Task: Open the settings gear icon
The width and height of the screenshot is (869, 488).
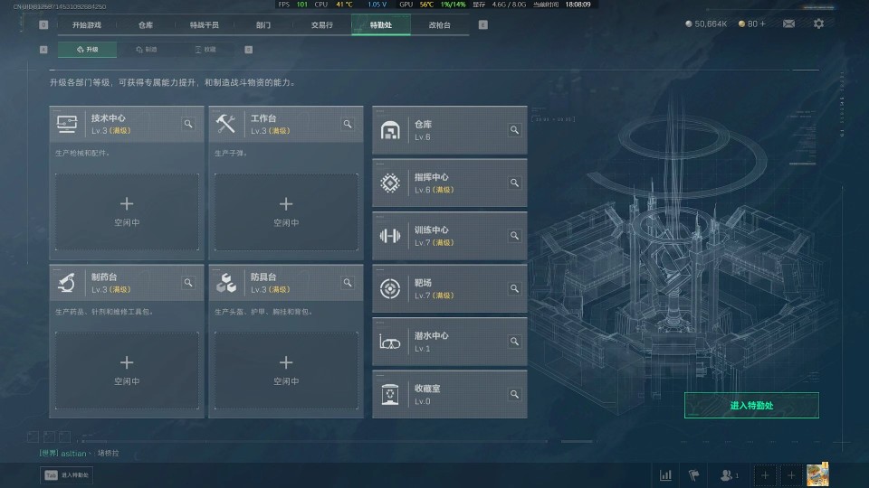Action: 818,23
